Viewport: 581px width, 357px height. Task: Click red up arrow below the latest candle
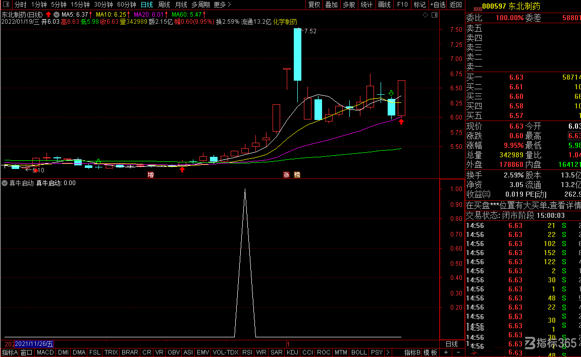click(401, 122)
